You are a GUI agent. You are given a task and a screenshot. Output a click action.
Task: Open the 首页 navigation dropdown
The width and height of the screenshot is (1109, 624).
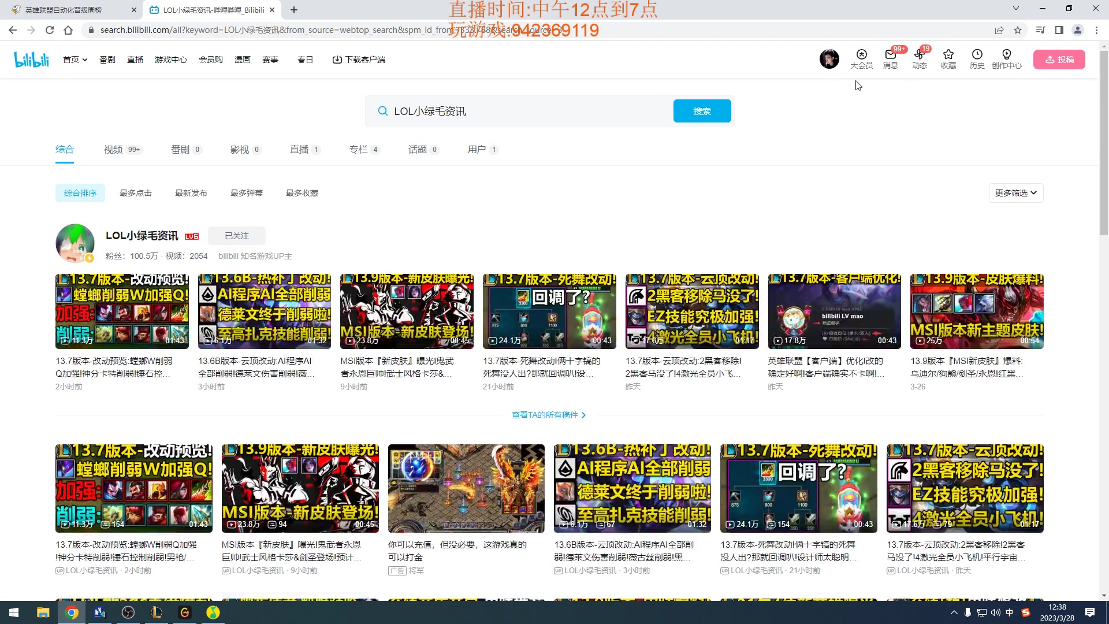(x=75, y=59)
